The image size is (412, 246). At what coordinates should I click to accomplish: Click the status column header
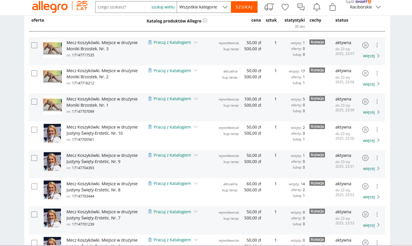[x=341, y=20]
